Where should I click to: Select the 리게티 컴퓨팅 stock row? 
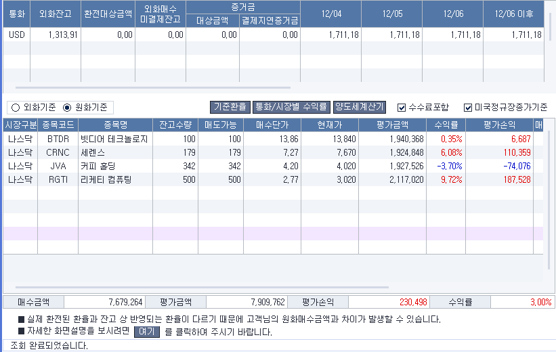coord(114,179)
